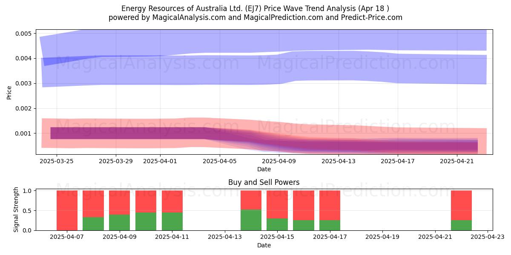511x255 pixels.
Task: Click the red sell bar for 2025-04-15
Action: point(277,204)
